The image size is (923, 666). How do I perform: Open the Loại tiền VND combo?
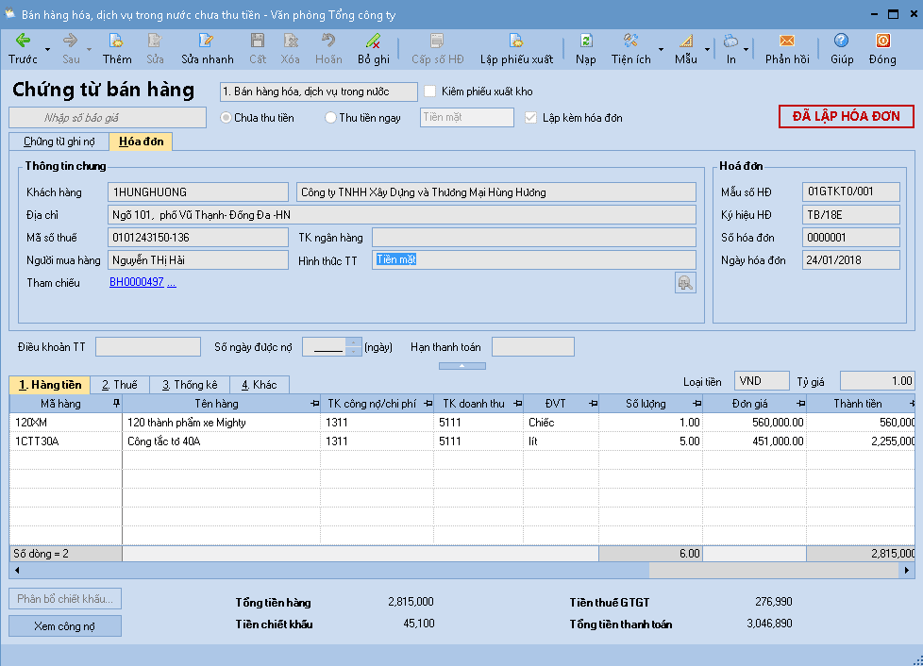tap(762, 381)
